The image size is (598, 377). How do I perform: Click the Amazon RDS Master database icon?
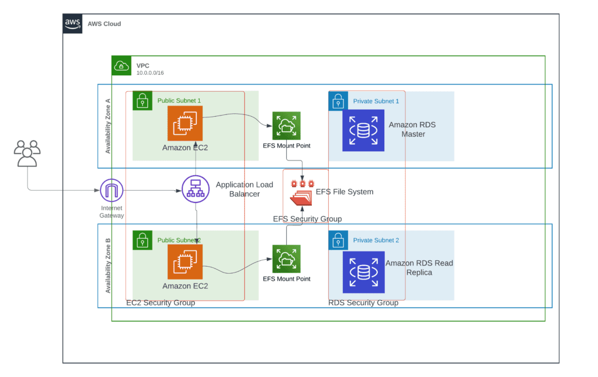(x=363, y=130)
